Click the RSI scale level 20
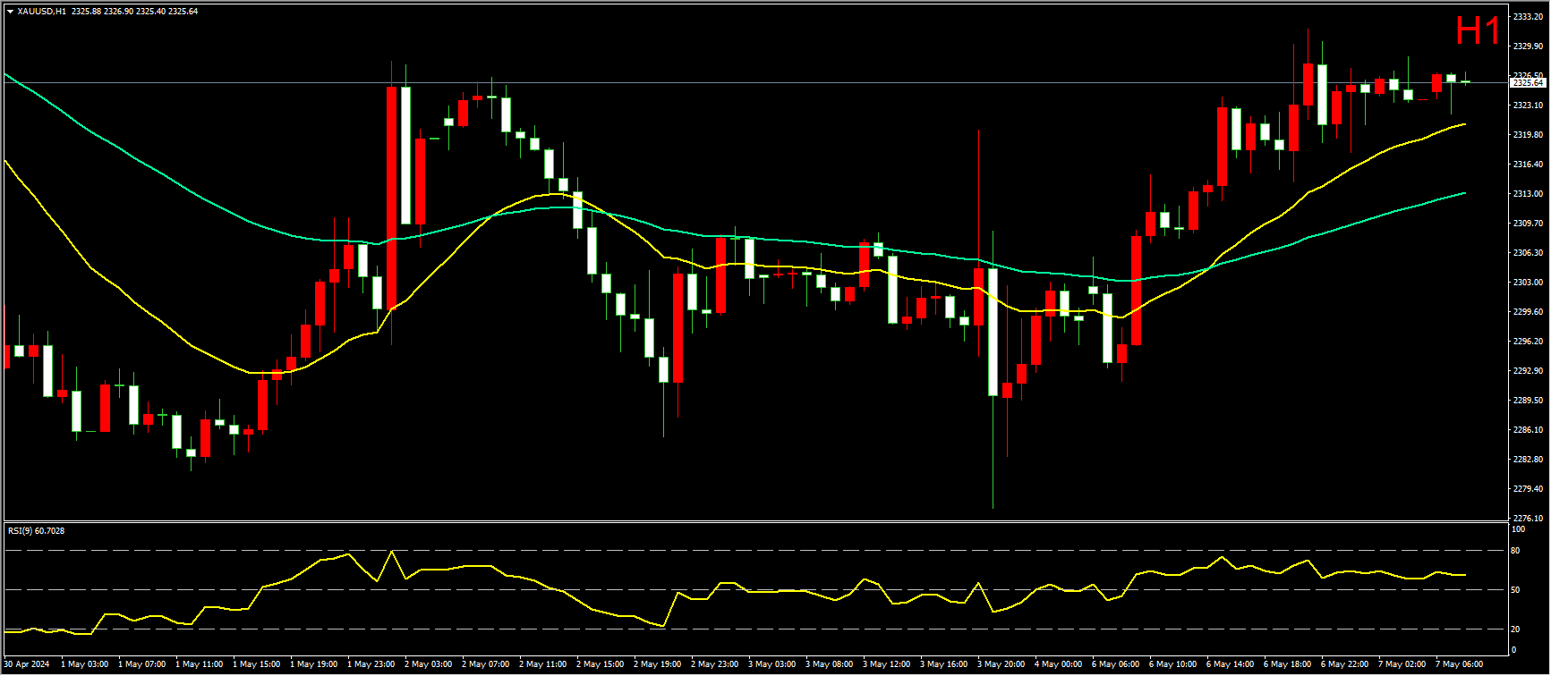This screenshot has height=676, width=1551. 1515,630
